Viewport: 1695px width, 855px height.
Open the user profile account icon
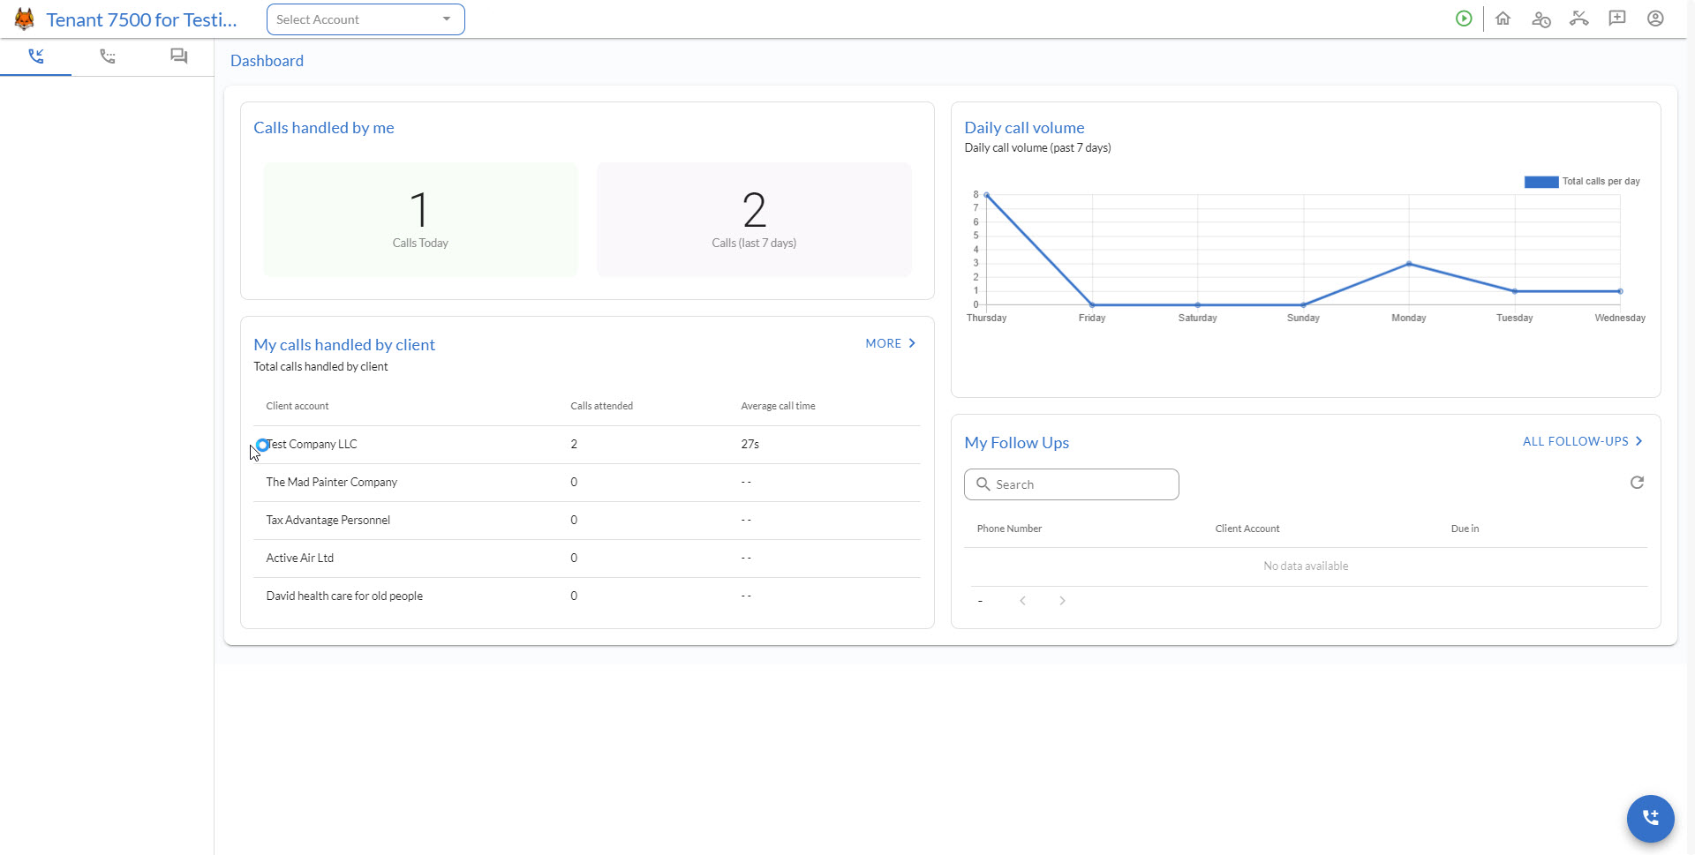pos(1655,19)
